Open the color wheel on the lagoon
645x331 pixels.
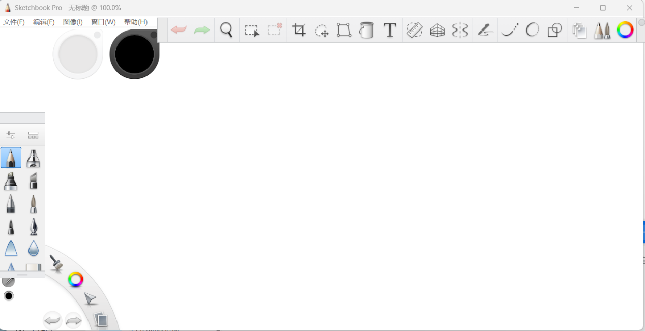pyautogui.click(x=75, y=279)
